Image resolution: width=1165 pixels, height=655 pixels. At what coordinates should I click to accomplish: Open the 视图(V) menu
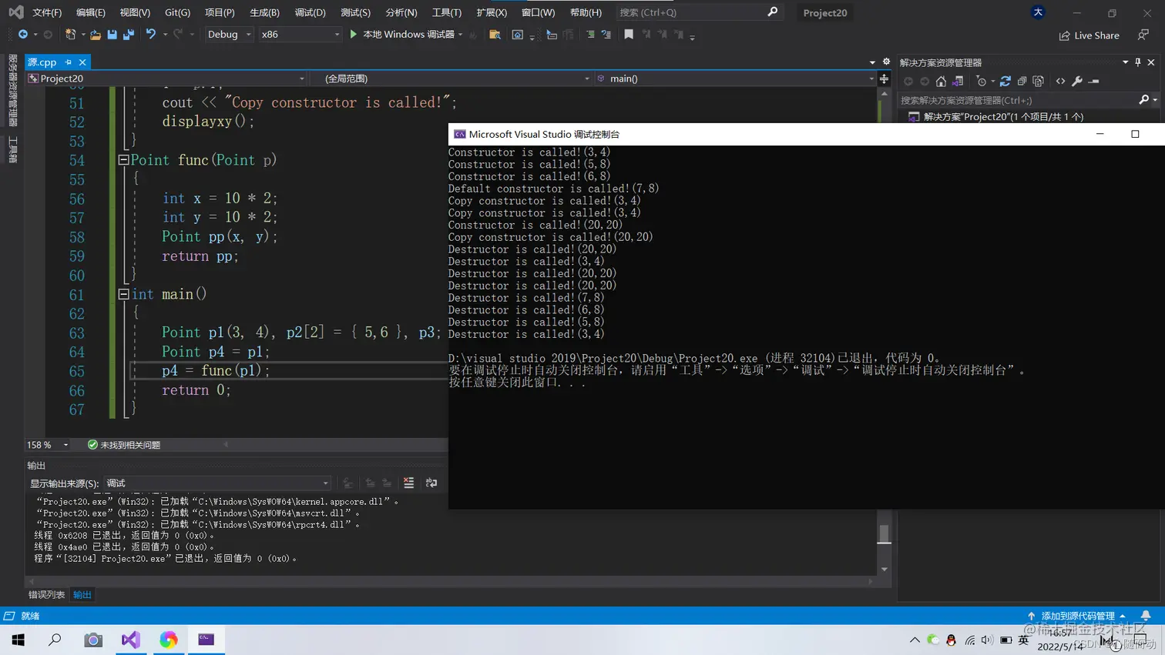tap(135, 12)
